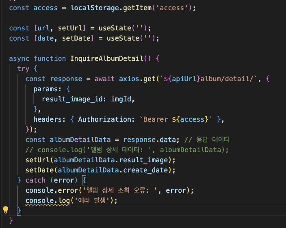Click the 'try' keyword
This screenshot has height=228, width=286.
pyautogui.click(x=23, y=69)
